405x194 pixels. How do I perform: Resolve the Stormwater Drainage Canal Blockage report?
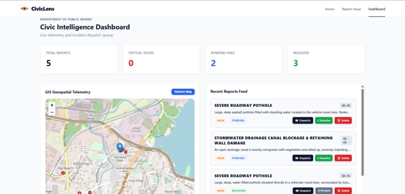pyautogui.click(x=324, y=158)
